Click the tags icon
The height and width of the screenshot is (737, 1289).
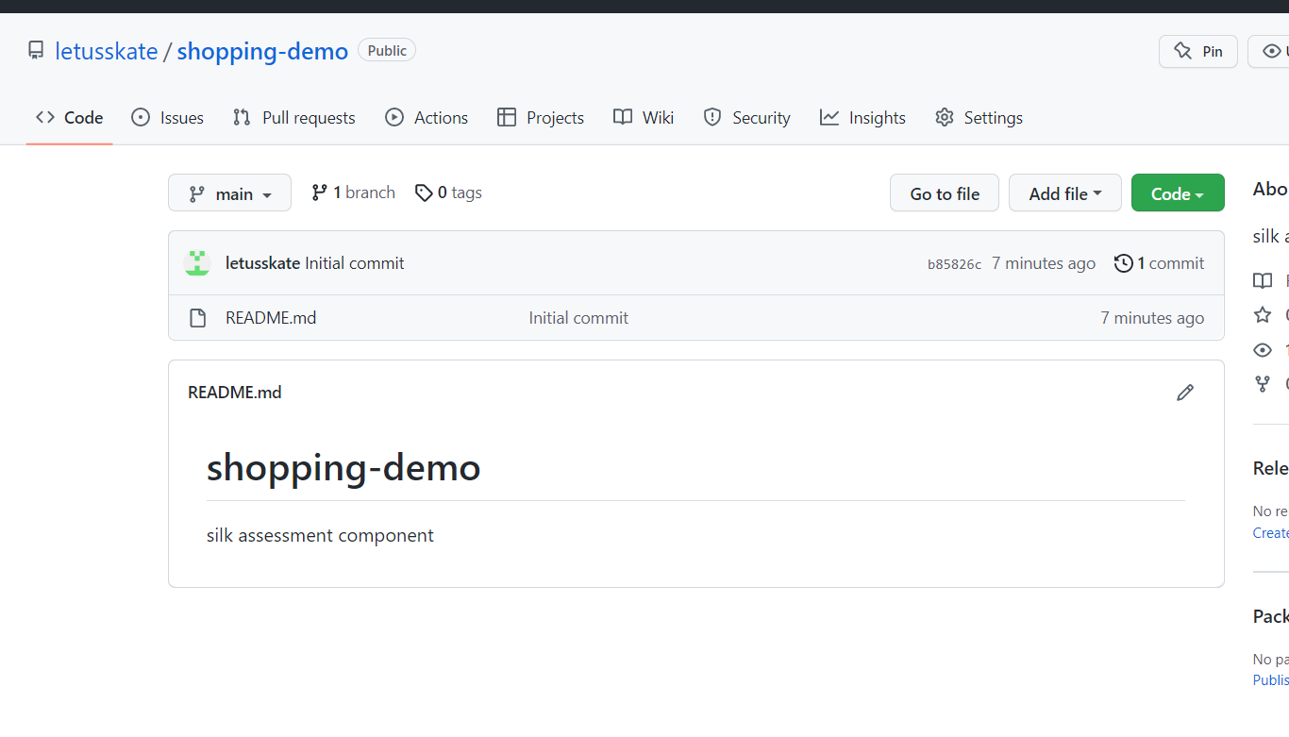[x=424, y=193]
